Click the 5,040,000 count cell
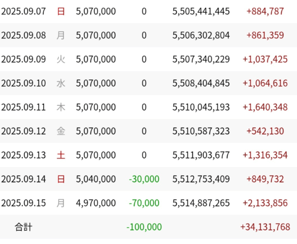Viewport: 297px width, 244px height. pos(96,179)
